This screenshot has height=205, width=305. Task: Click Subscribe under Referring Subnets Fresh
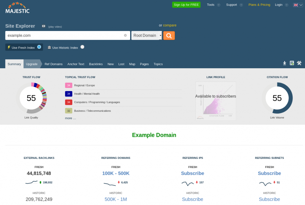[x=269, y=173]
